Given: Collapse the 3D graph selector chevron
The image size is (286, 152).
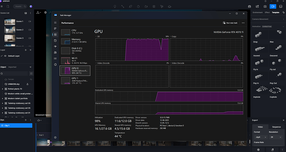Looking at the screenshot, I should [x=96, y=36].
